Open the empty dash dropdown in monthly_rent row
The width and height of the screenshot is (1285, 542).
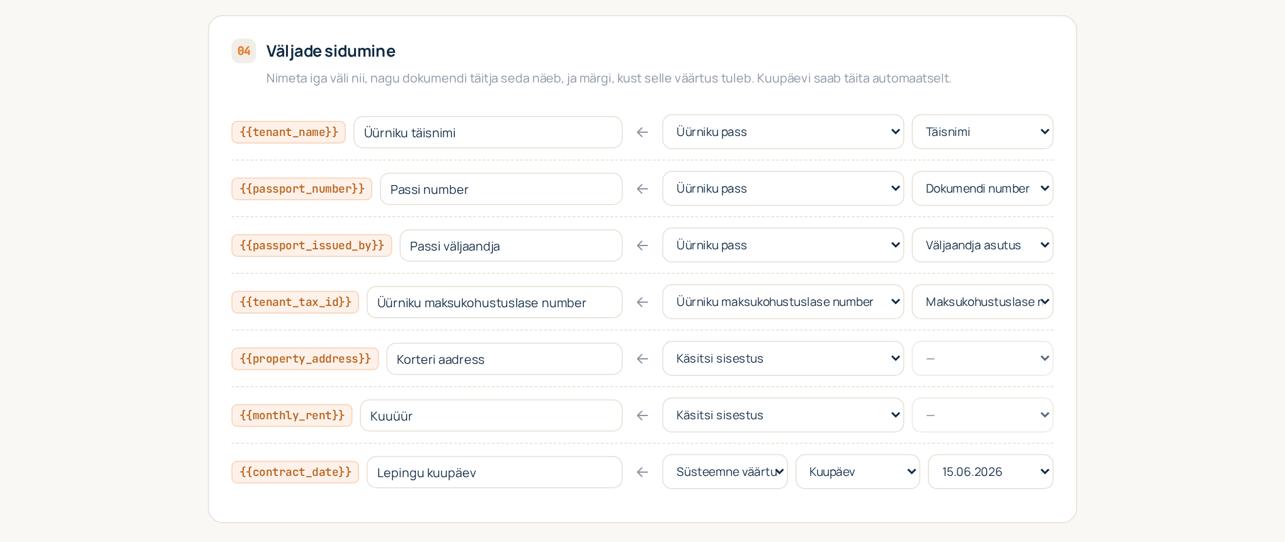coord(983,415)
